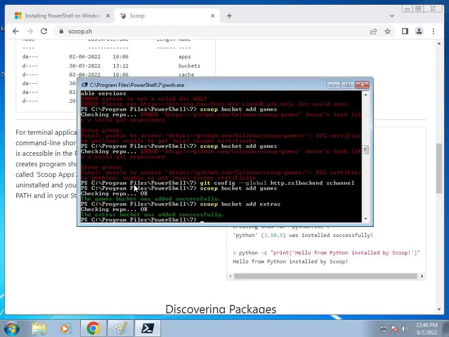This screenshot has height=337, width=449.
Task: Click the Chrome back arrow
Action: coord(16,31)
